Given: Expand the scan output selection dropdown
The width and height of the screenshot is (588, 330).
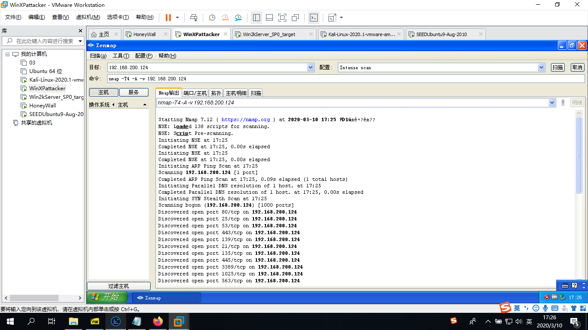Looking at the screenshot, I should (x=552, y=103).
